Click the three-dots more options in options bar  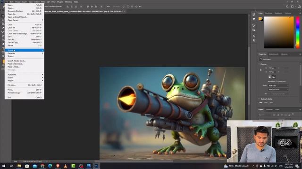[x=108, y=7]
